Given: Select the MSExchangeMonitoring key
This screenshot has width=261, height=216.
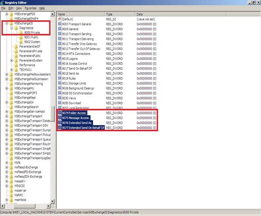Looking at the screenshot, I should (29, 84).
